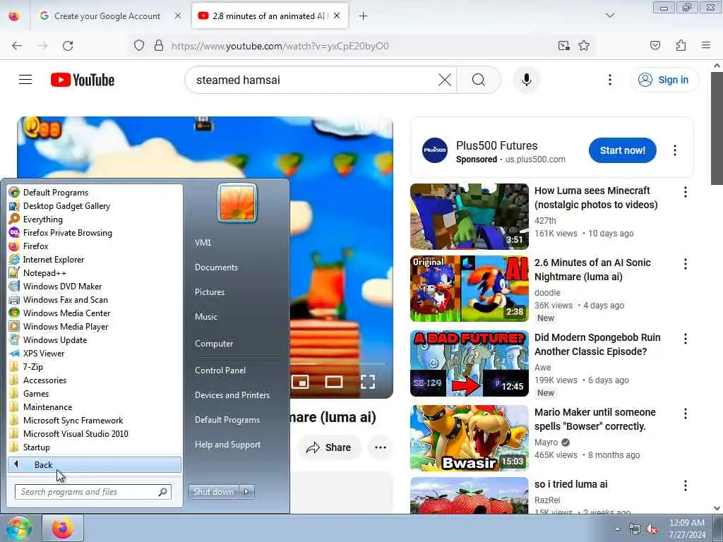
Task: Click the YouTube logo
Action: point(83,80)
